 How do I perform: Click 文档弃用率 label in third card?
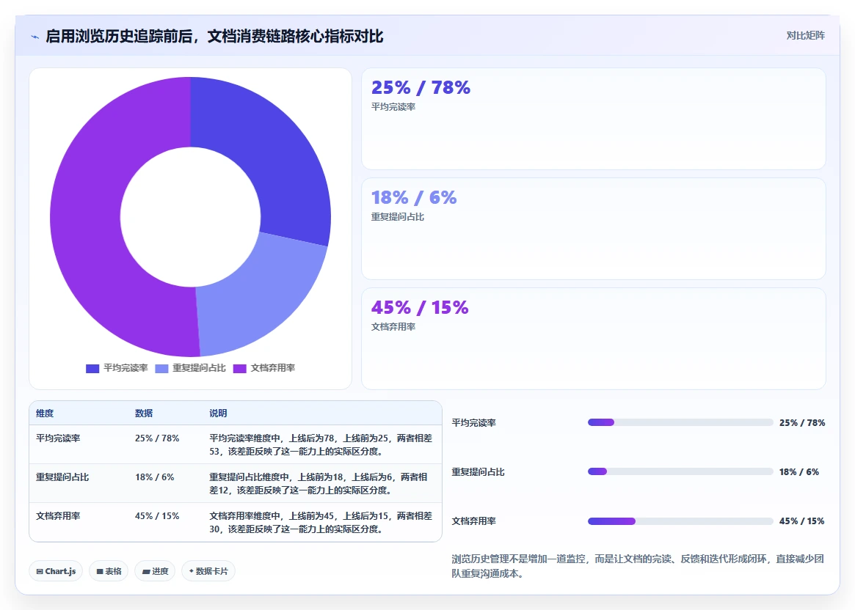[393, 327]
